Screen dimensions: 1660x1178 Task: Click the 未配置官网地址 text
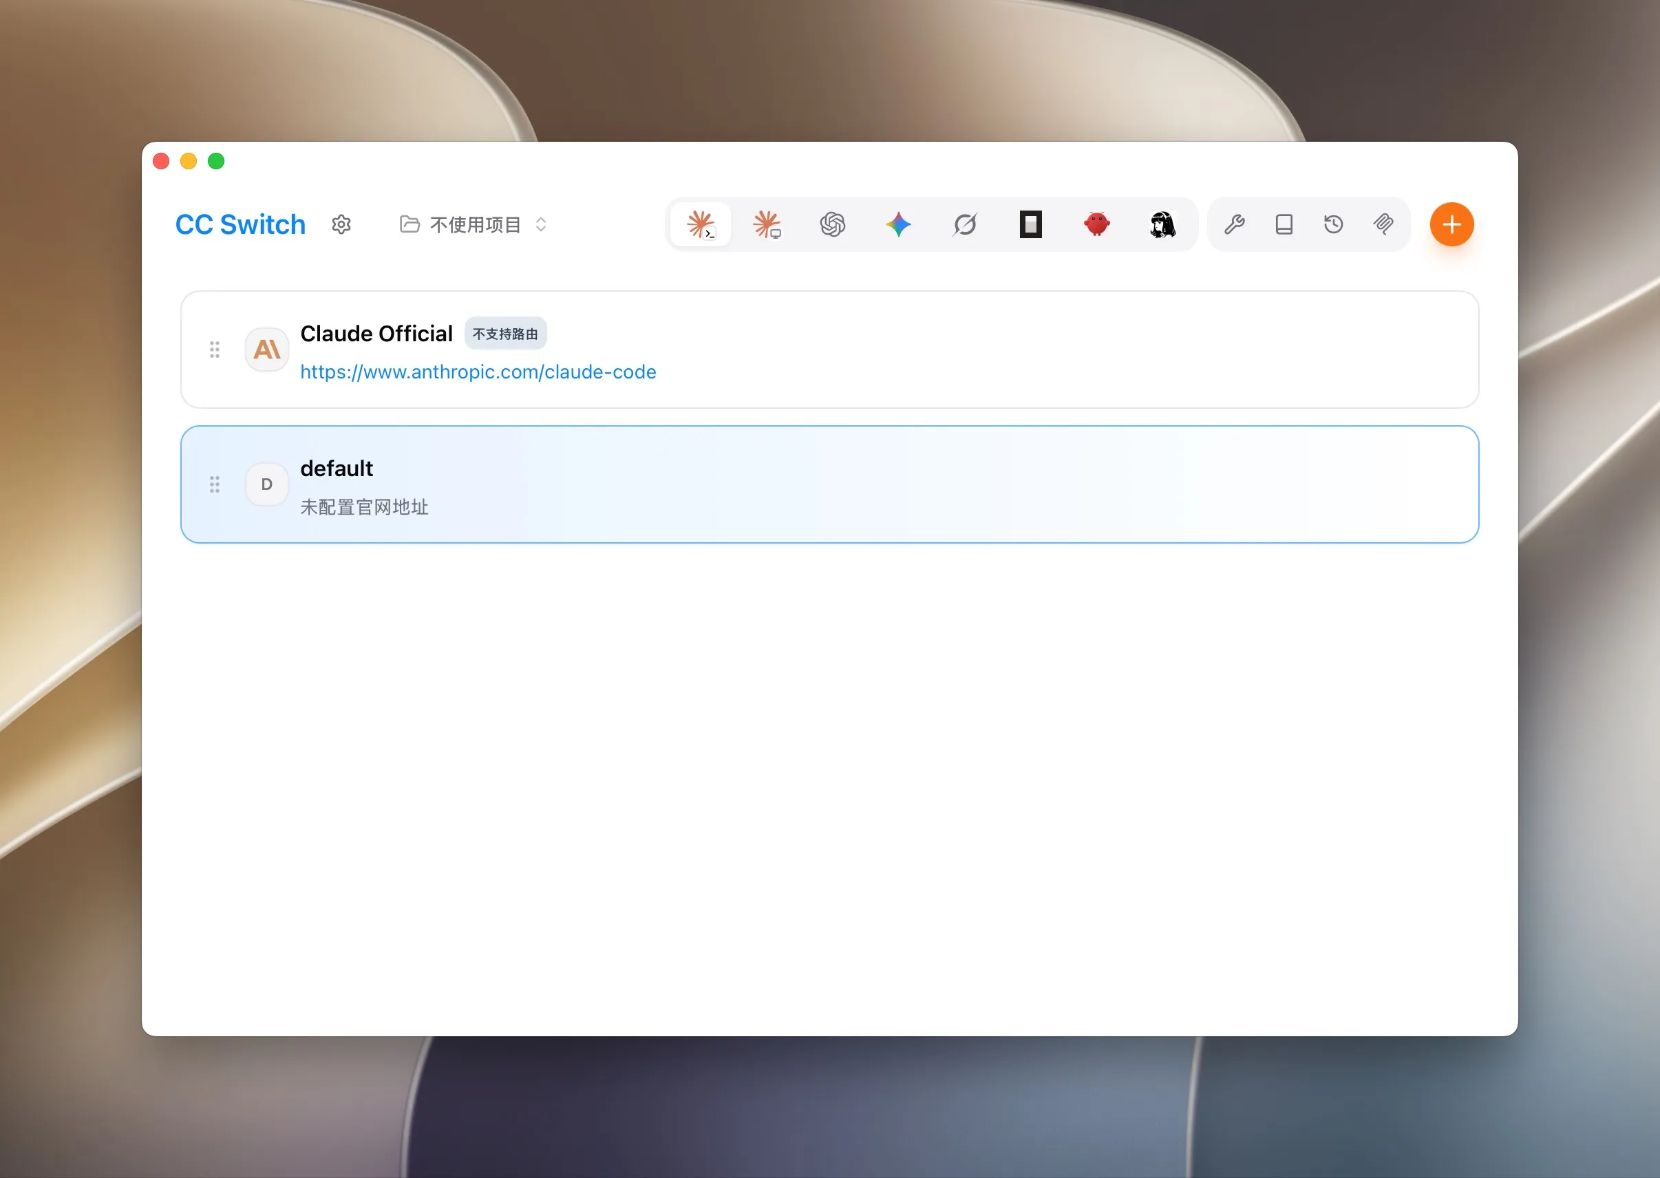[364, 507]
